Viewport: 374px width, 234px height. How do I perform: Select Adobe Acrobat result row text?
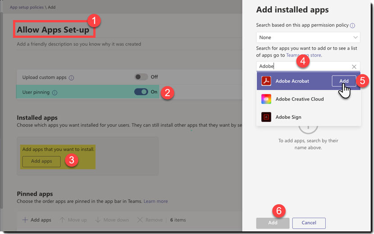click(292, 81)
